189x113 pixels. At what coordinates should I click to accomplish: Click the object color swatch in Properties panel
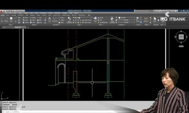point(119,18)
